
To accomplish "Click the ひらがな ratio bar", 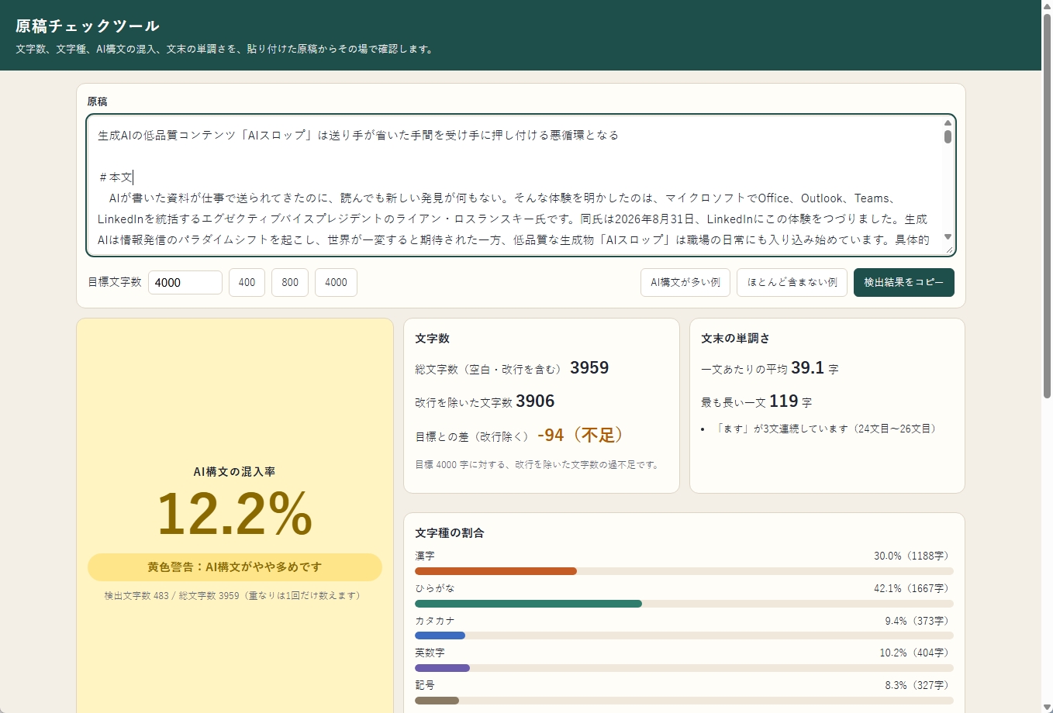I will pyautogui.click(x=684, y=604).
